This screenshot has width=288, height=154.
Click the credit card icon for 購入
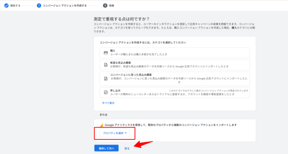tap(106, 52)
